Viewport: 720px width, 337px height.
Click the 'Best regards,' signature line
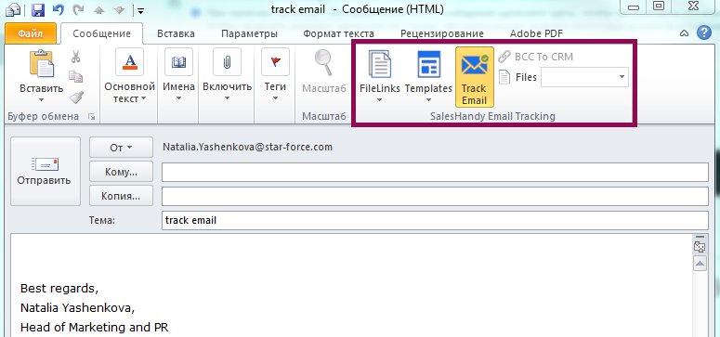click(x=59, y=290)
